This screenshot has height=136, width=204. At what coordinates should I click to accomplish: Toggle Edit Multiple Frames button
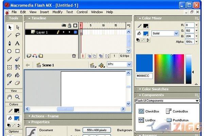[x=101, y=56]
